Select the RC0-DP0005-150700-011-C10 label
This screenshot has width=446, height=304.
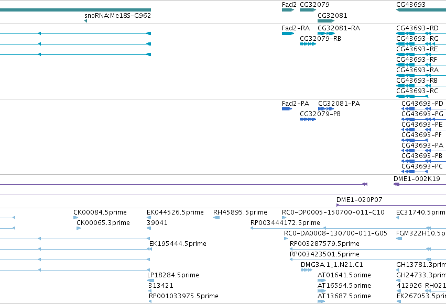tap(333, 212)
